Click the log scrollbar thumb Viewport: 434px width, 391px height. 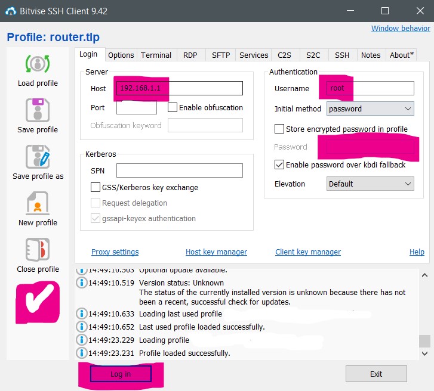pos(424,341)
